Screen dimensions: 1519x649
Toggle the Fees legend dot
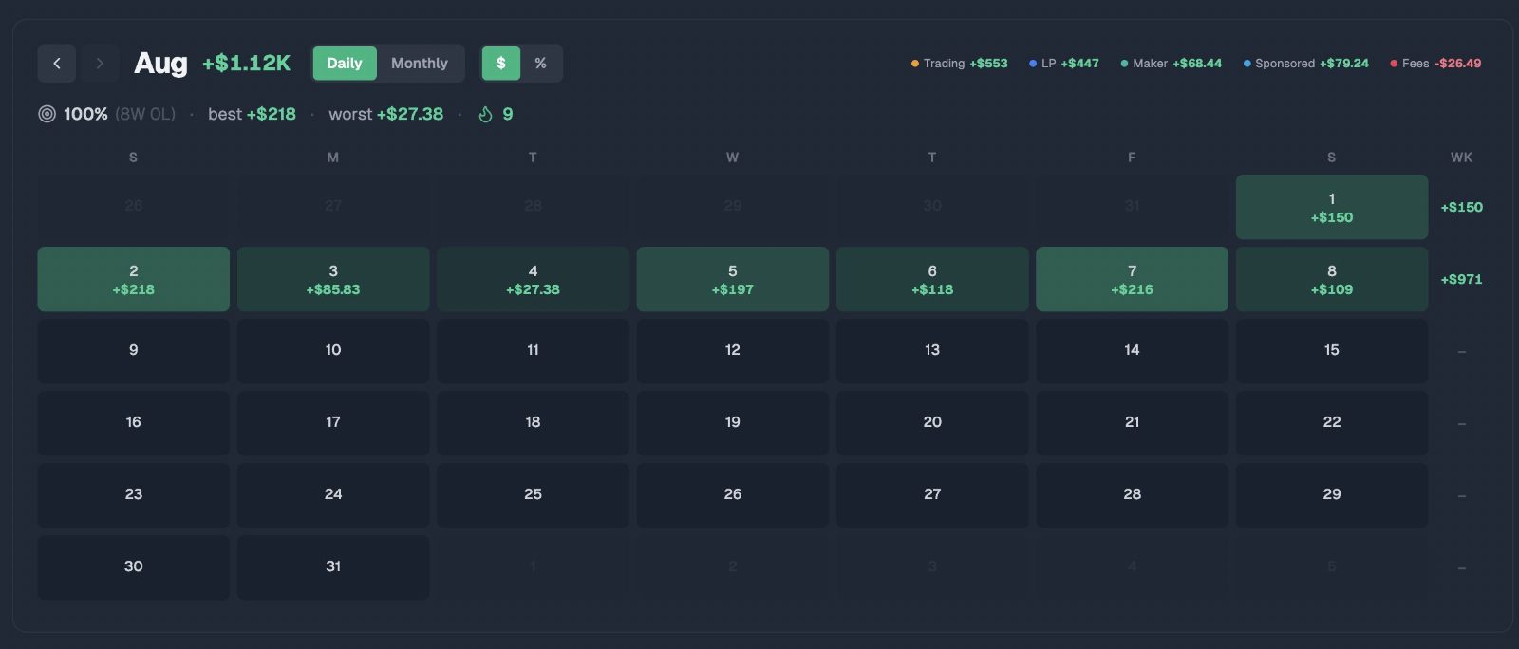[x=1394, y=64]
